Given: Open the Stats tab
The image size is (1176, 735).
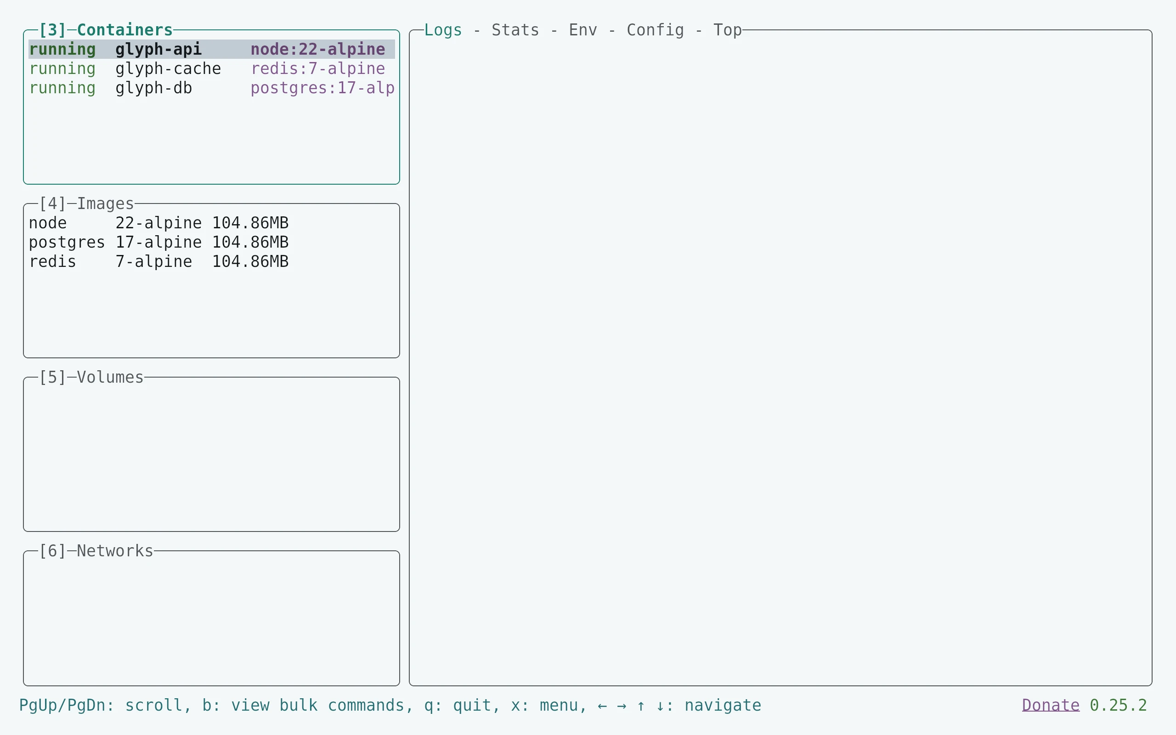Looking at the screenshot, I should pyautogui.click(x=515, y=30).
